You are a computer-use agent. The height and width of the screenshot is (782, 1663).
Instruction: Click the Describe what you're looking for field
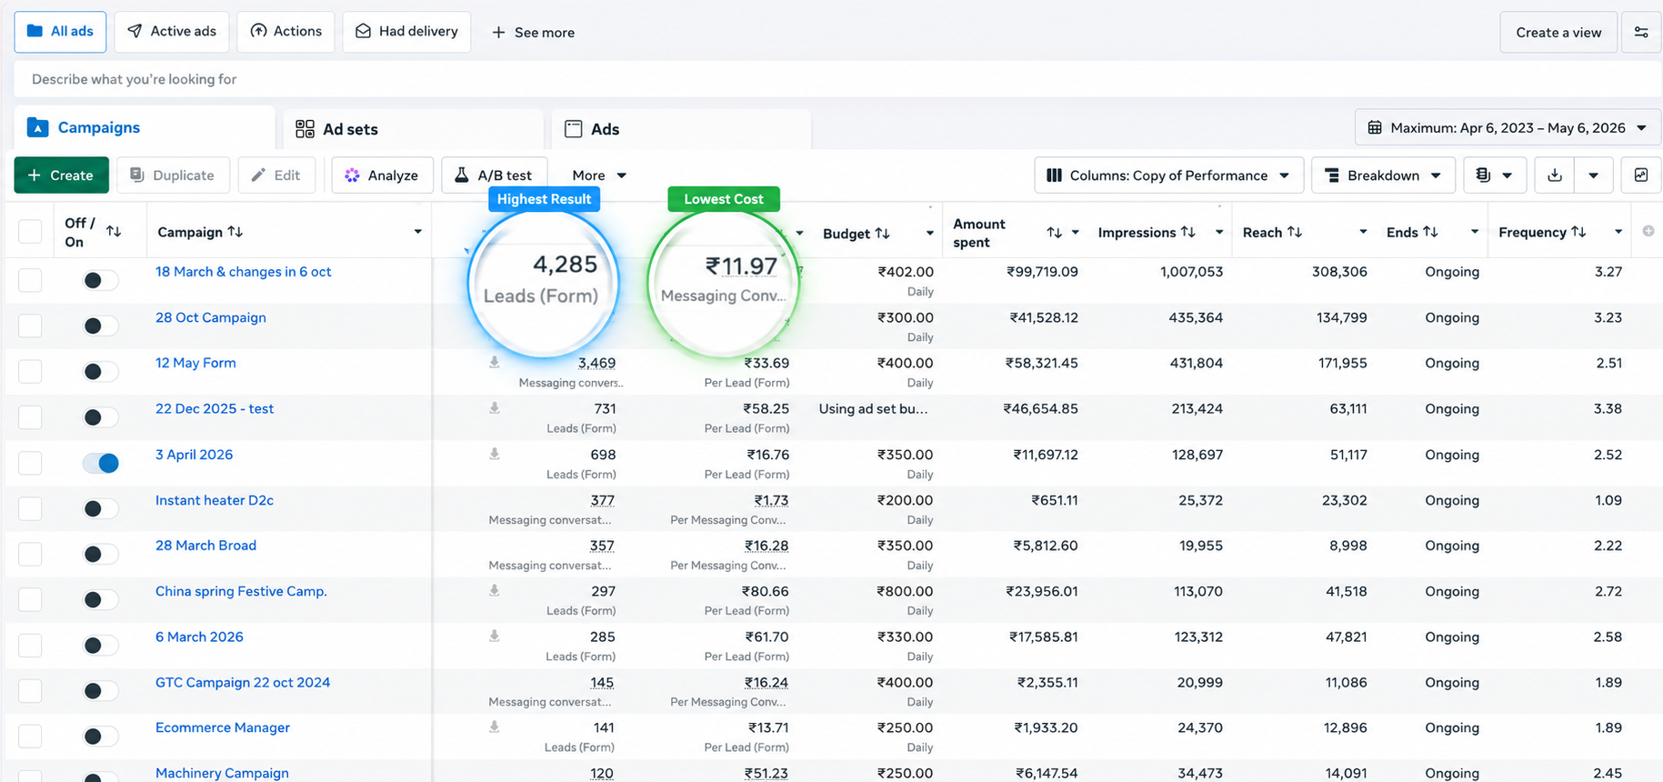837,79
